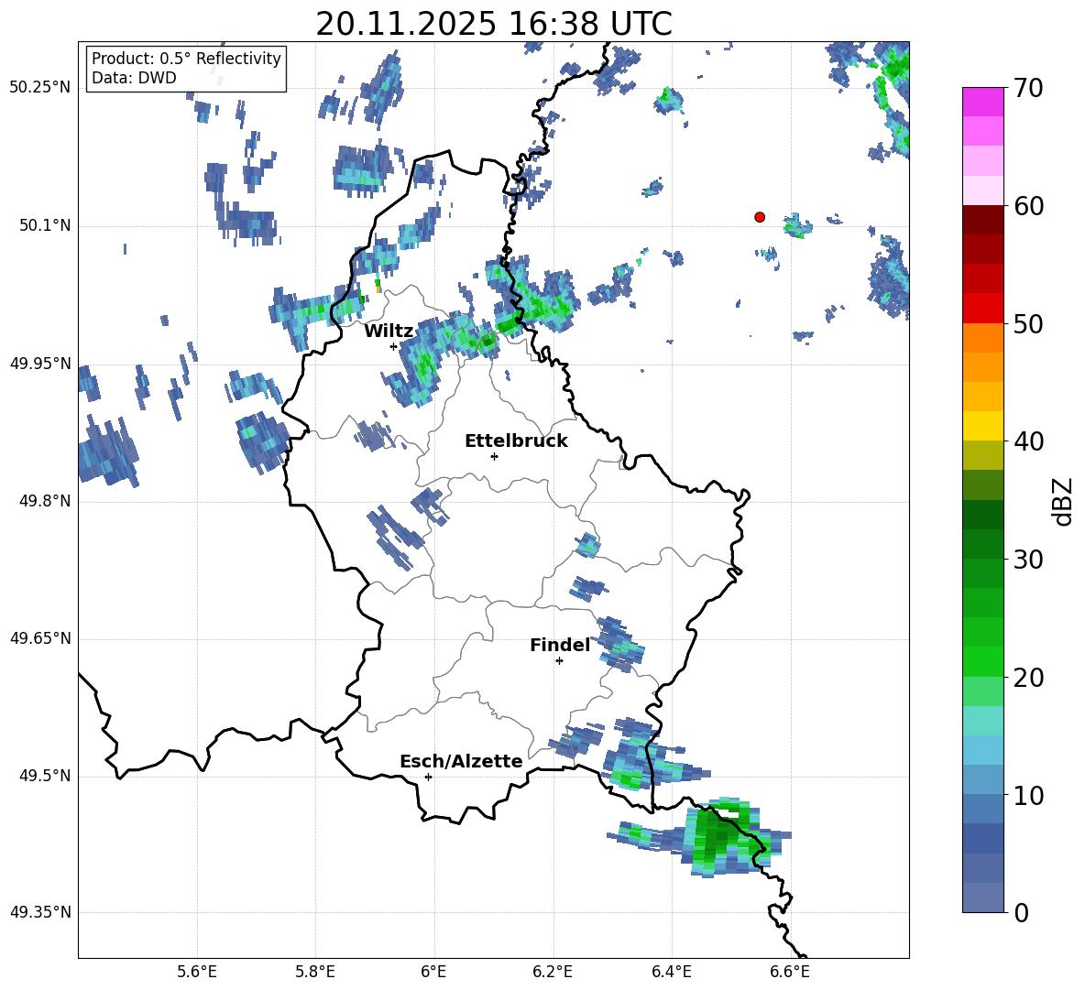The image size is (1085, 990).
Task: Click the Ettelbruck station cross marker
Action: 494,456
